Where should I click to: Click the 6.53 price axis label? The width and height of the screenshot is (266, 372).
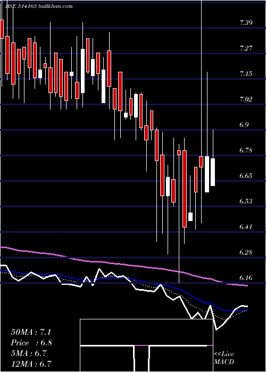click(246, 201)
